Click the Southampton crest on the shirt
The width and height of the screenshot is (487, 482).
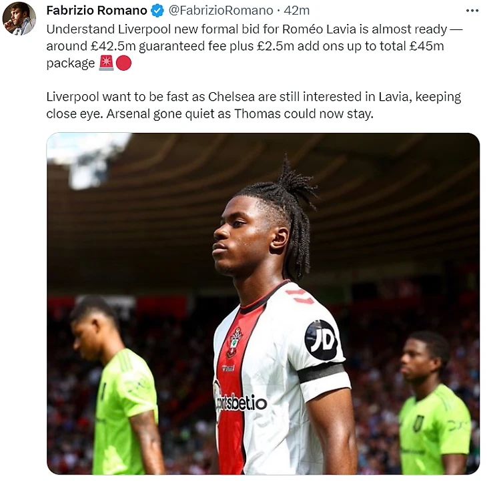(x=234, y=342)
